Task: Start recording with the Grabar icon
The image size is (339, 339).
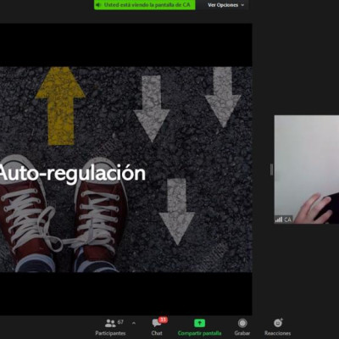Action: [x=242, y=323]
